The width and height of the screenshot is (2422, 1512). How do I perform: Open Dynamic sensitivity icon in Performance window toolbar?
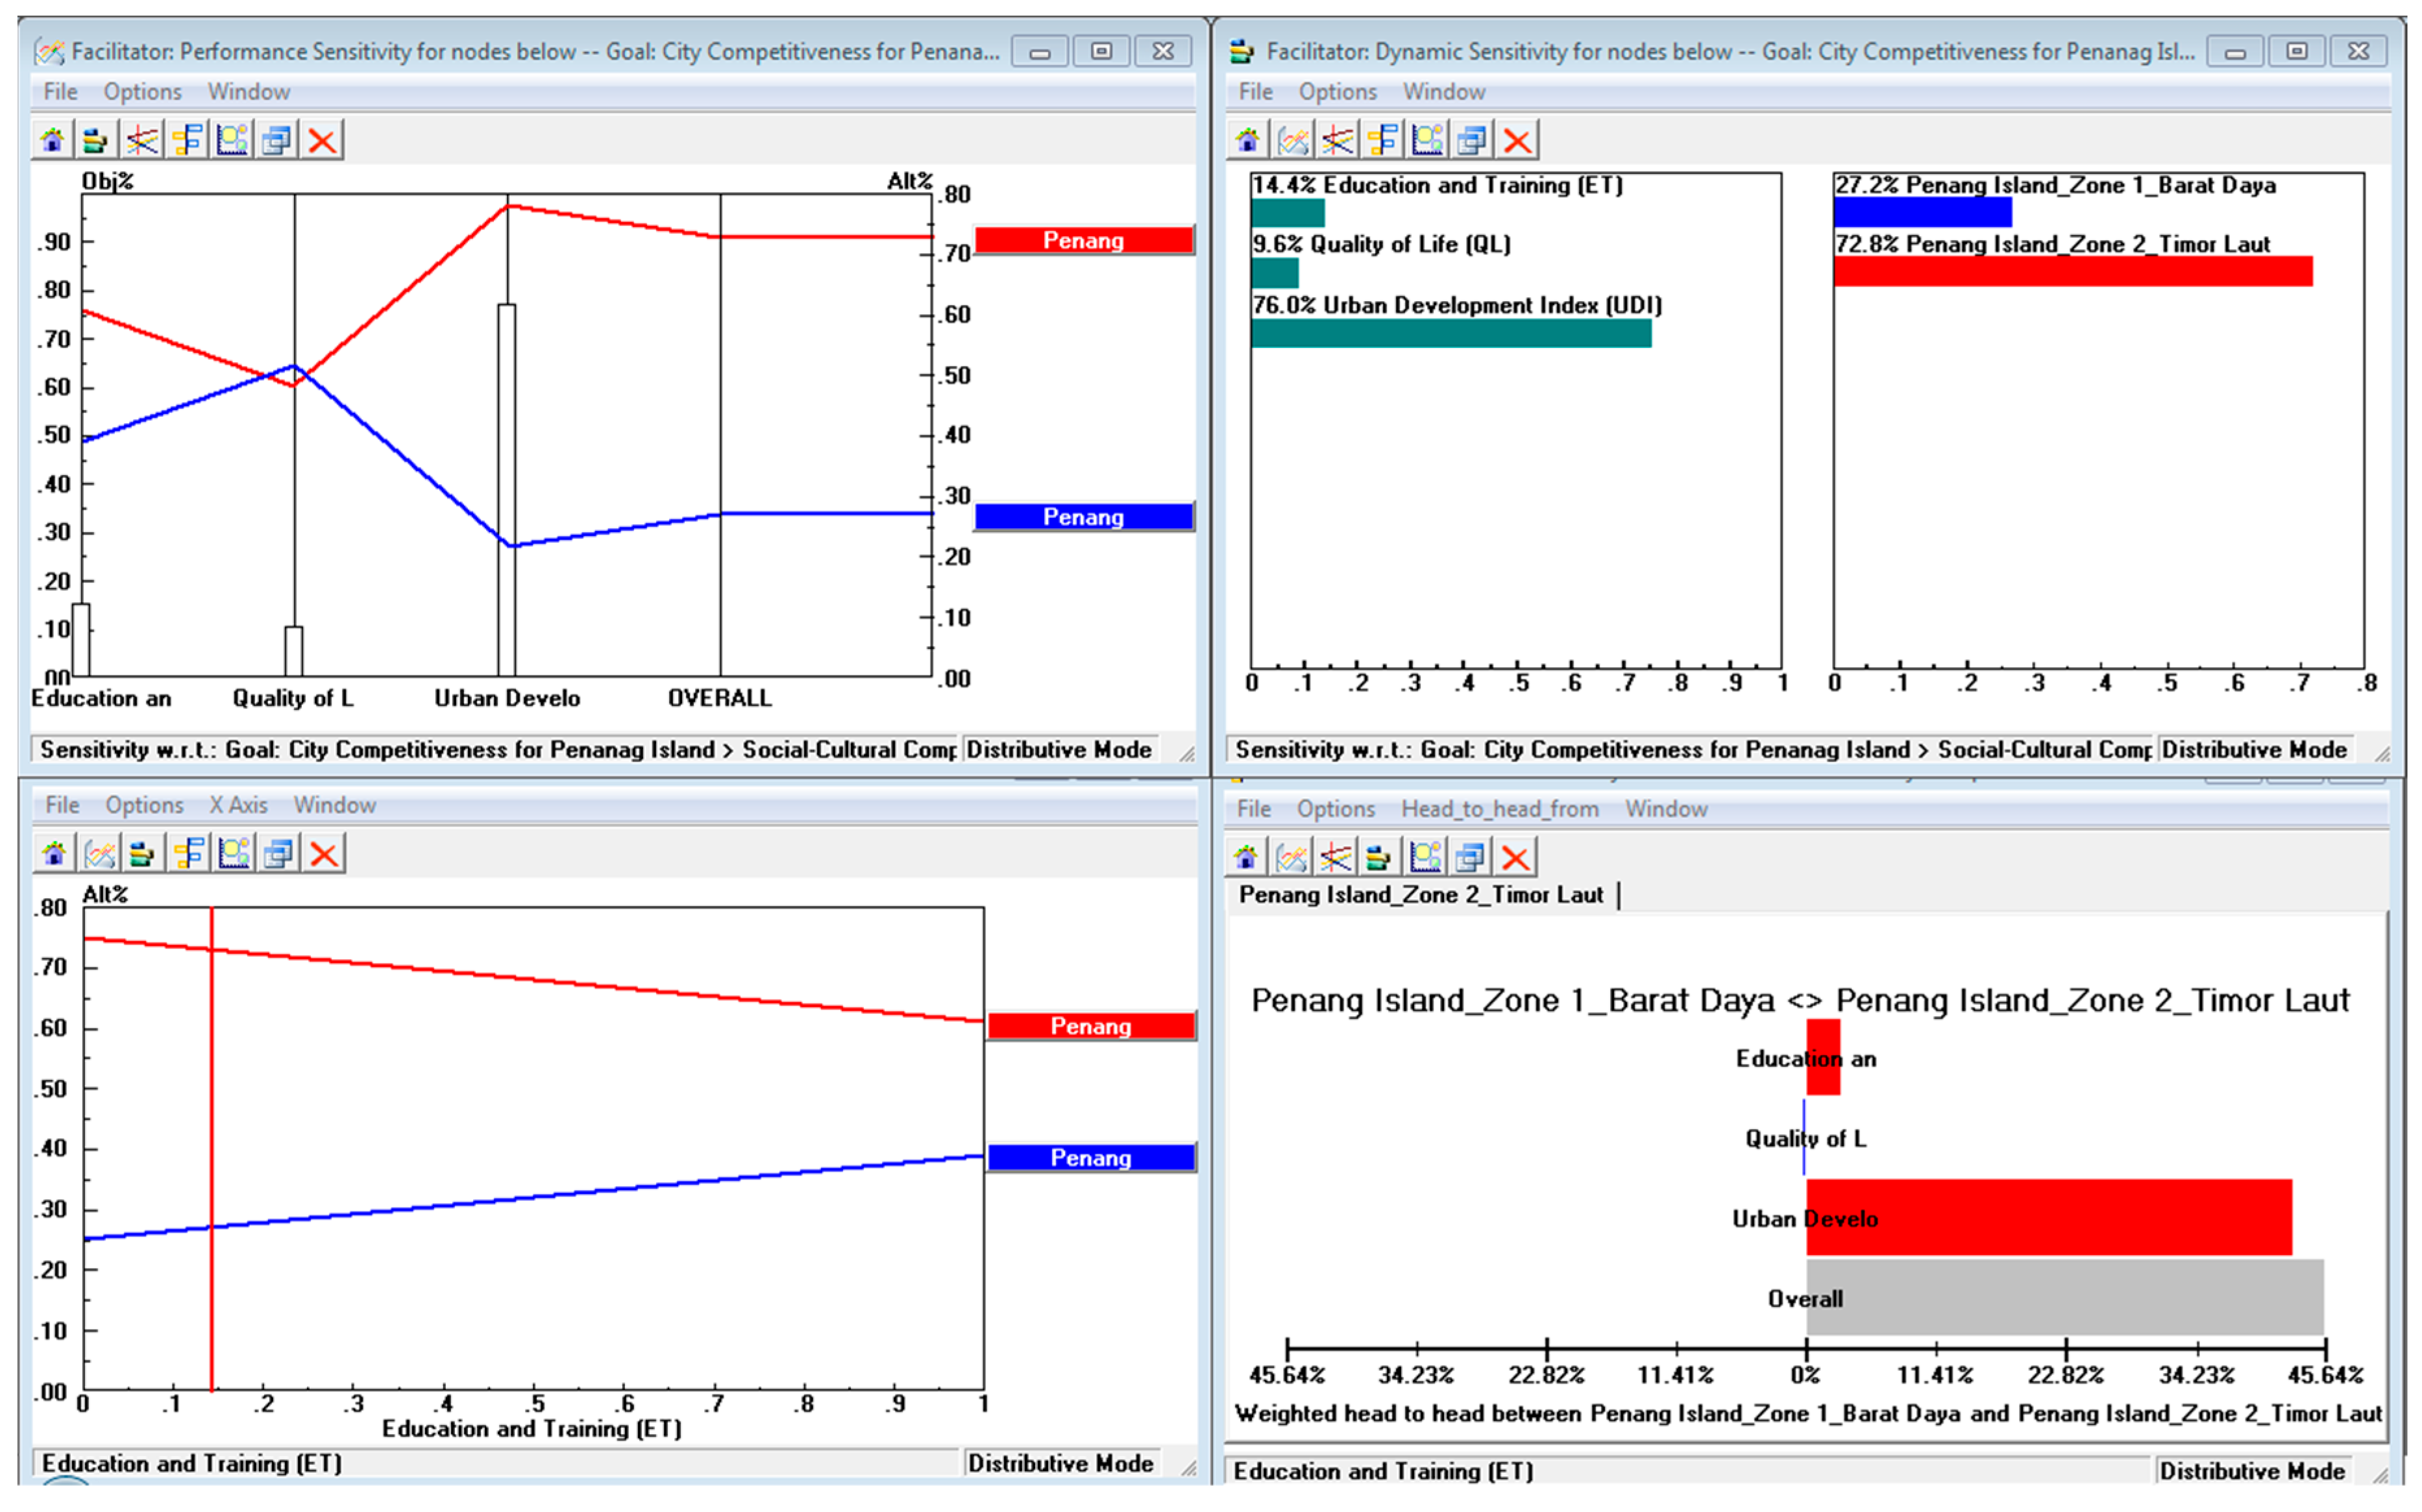96,140
